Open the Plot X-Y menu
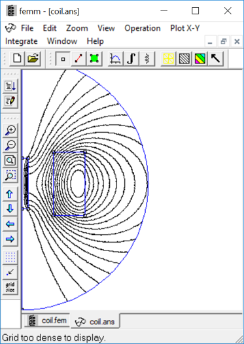This screenshot has height=344, width=244. 184,28
